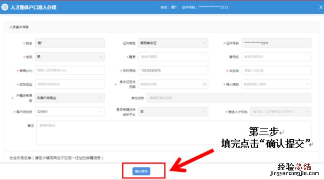
Task: Click into the 实际住址 field
Action: [70, 84]
